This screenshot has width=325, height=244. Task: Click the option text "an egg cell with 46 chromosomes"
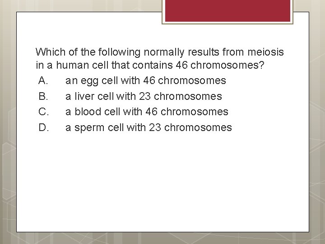(x=145, y=81)
